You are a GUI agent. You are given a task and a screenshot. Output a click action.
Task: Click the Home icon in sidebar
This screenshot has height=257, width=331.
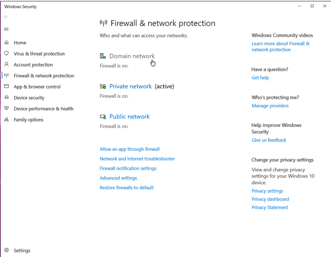pos(7,42)
